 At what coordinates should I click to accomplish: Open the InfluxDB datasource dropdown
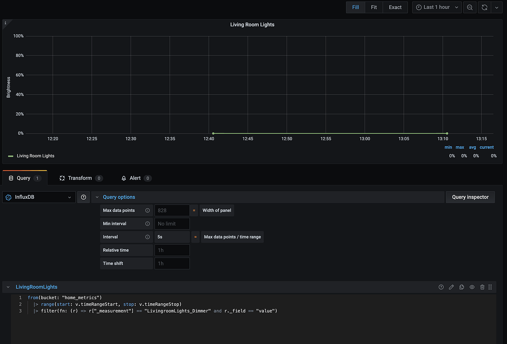(39, 197)
